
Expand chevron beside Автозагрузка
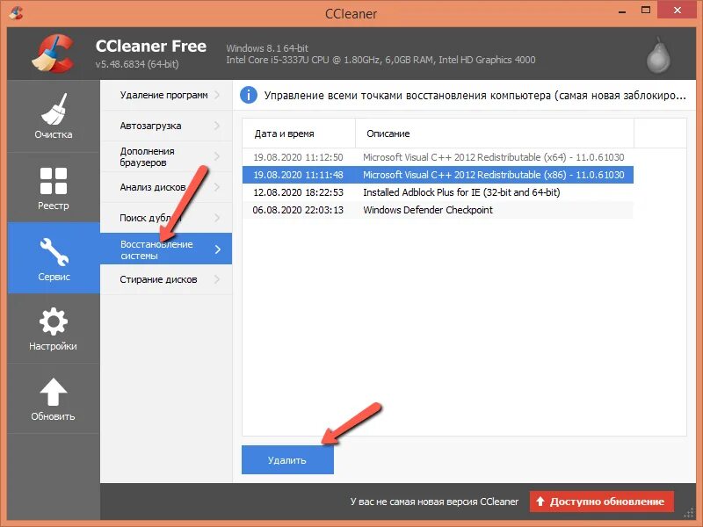point(217,126)
